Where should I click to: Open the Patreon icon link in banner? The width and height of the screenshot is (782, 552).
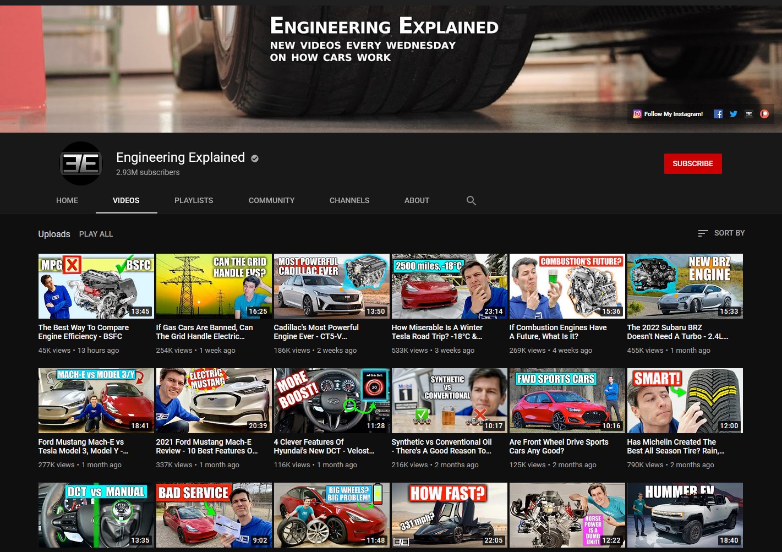[764, 114]
